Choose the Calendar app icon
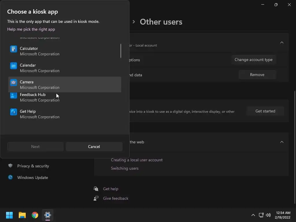 (x=14, y=66)
